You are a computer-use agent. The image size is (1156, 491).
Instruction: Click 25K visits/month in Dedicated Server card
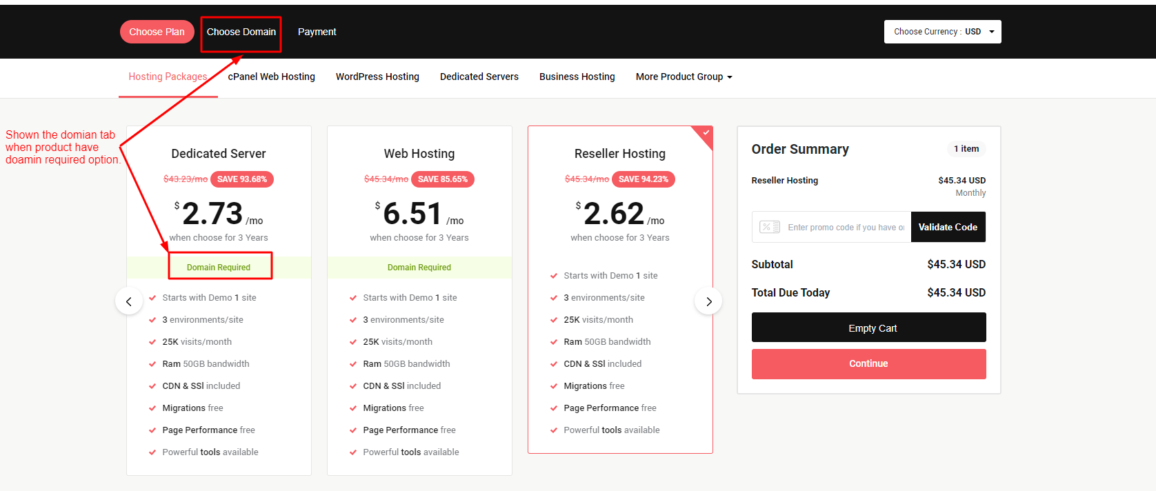click(x=197, y=342)
